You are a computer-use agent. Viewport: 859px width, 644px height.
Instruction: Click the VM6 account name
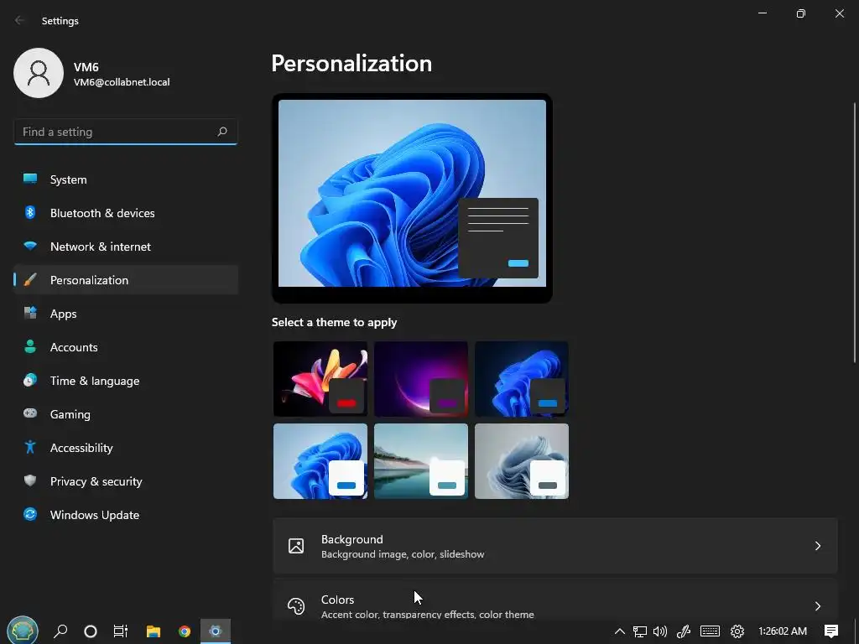coord(86,67)
